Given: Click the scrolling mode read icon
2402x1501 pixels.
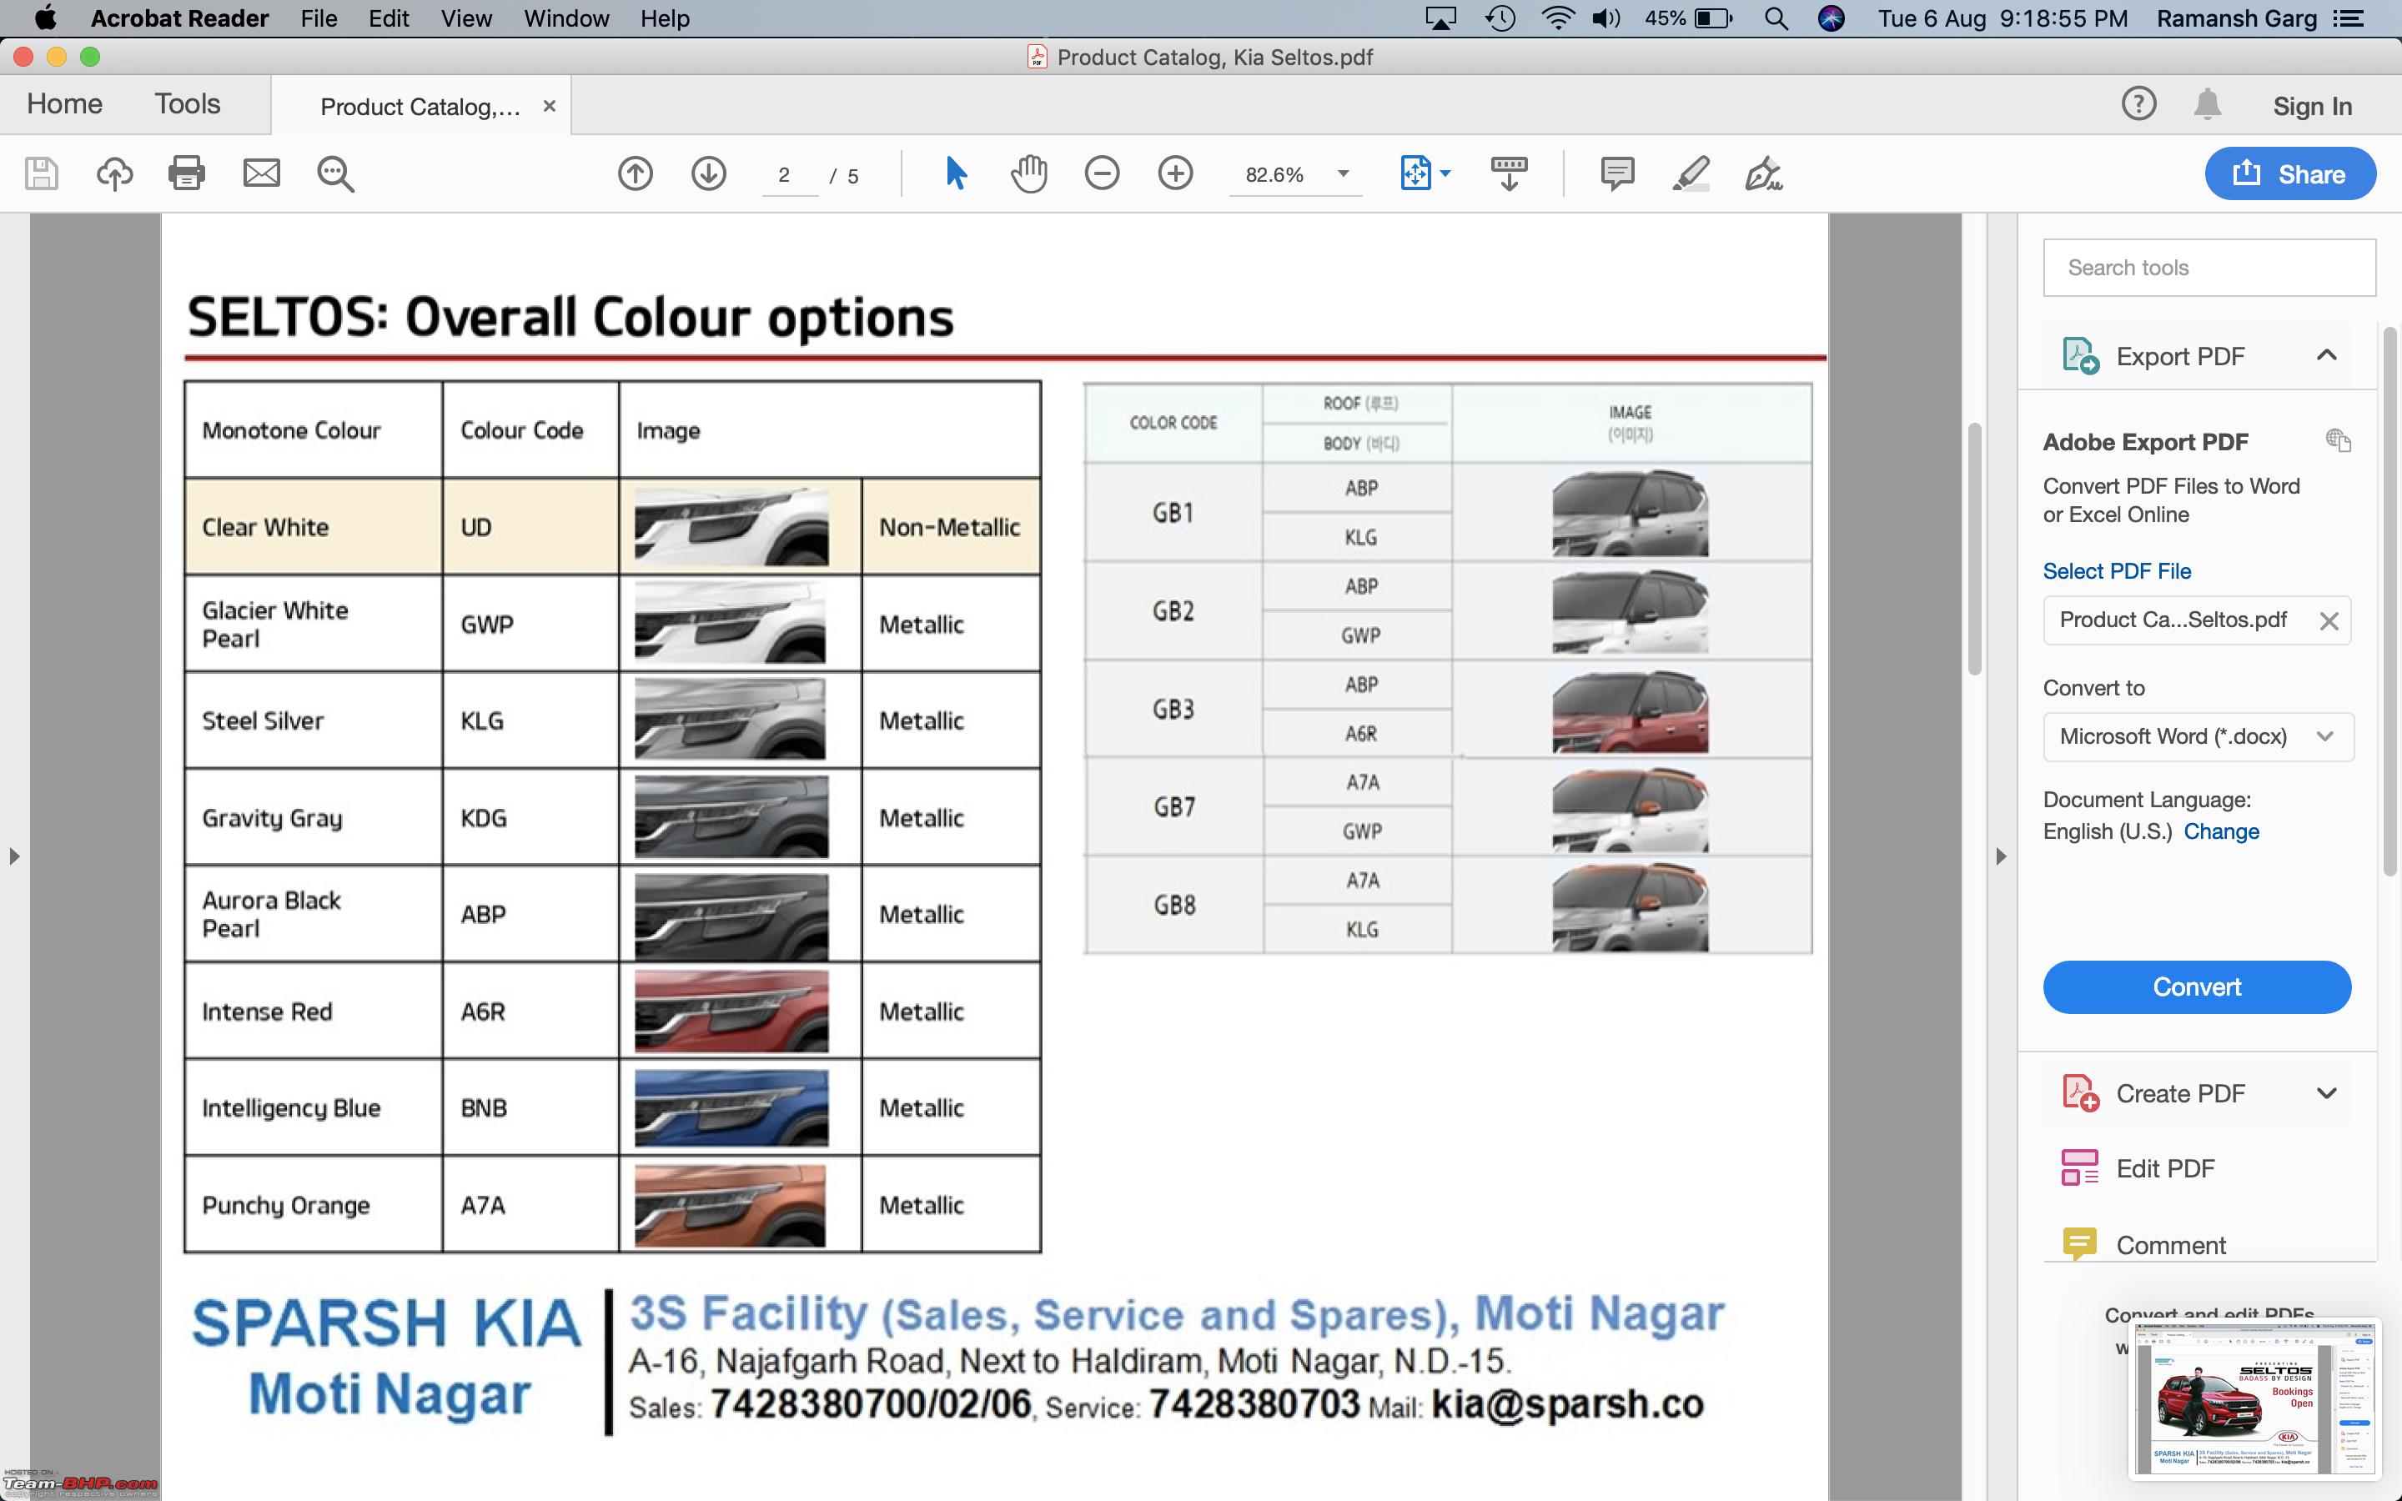Looking at the screenshot, I should coord(1509,173).
